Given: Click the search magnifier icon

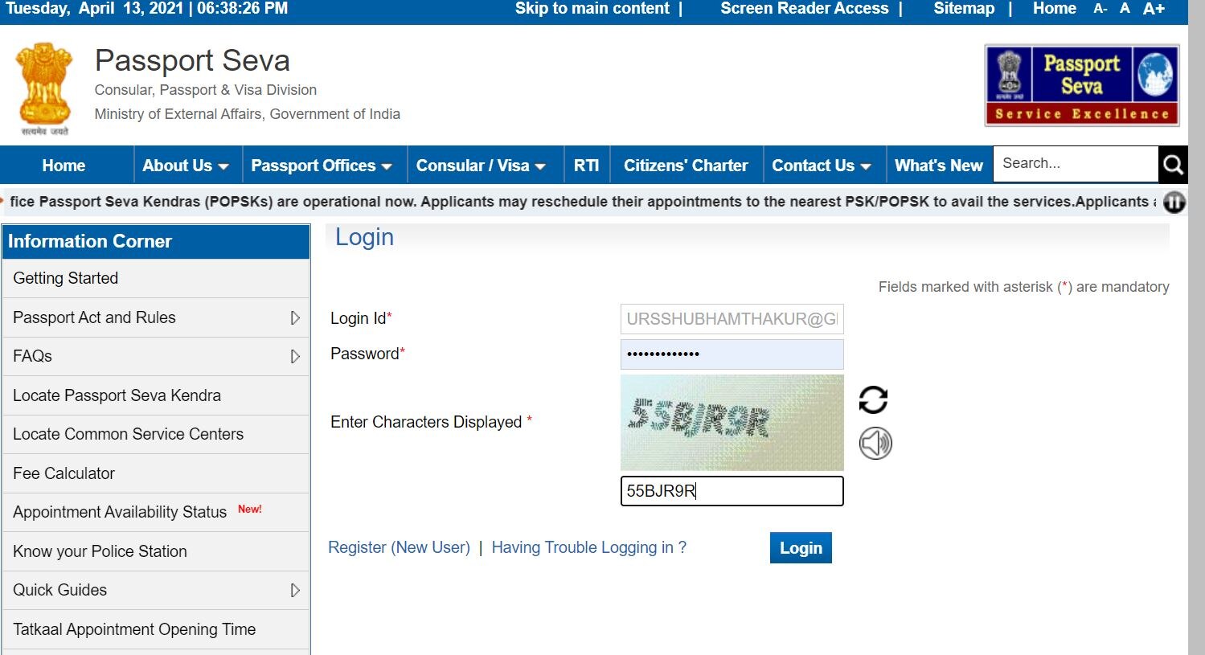Looking at the screenshot, I should point(1173,165).
